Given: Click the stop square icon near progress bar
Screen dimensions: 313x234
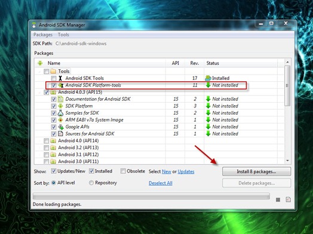Looking at the screenshot, I should [x=278, y=199].
